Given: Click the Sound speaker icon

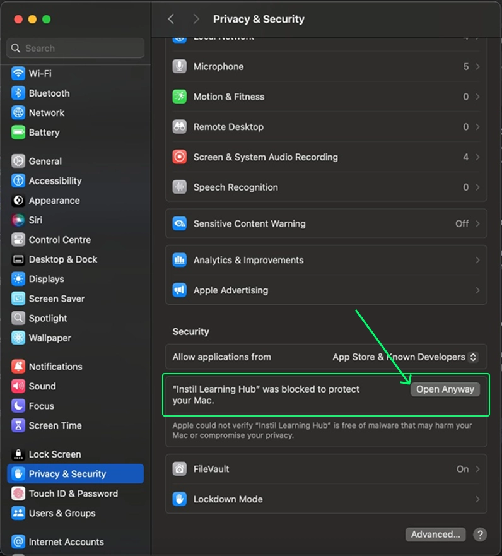Looking at the screenshot, I should click(18, 386).
